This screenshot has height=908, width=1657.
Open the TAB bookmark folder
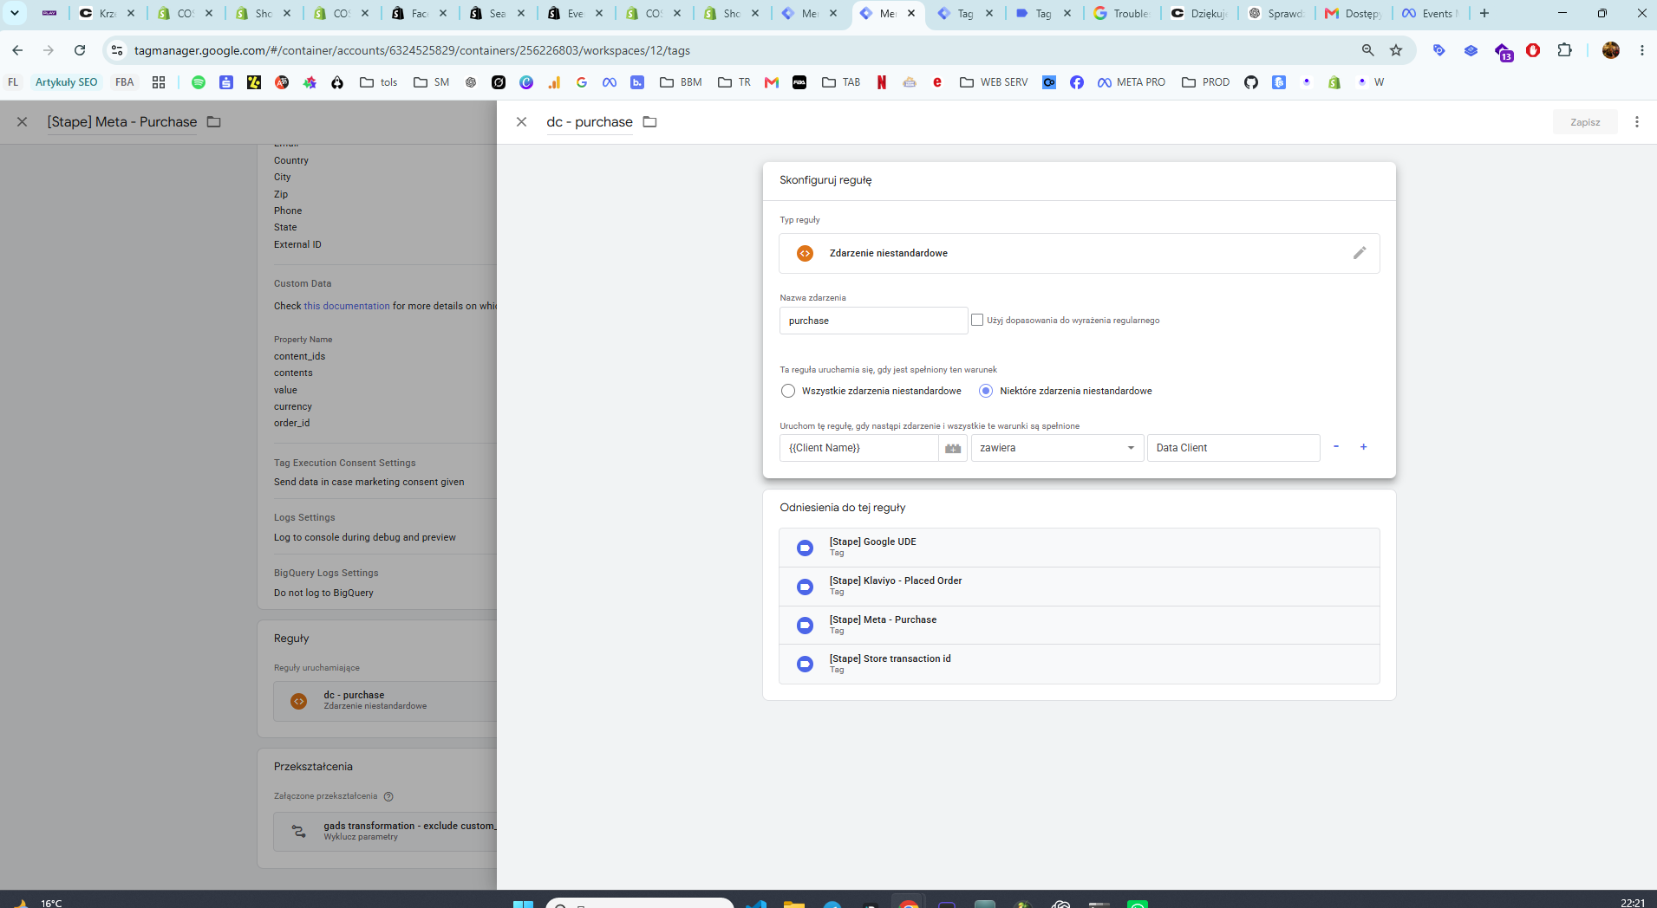pos(841,82)
